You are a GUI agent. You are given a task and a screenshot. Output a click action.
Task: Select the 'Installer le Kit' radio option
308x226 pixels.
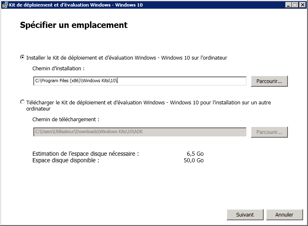[x=22, y=58]
